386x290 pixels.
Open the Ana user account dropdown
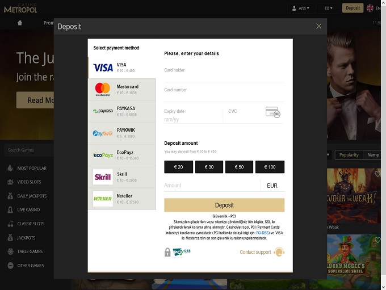click(x=301, y=9)
